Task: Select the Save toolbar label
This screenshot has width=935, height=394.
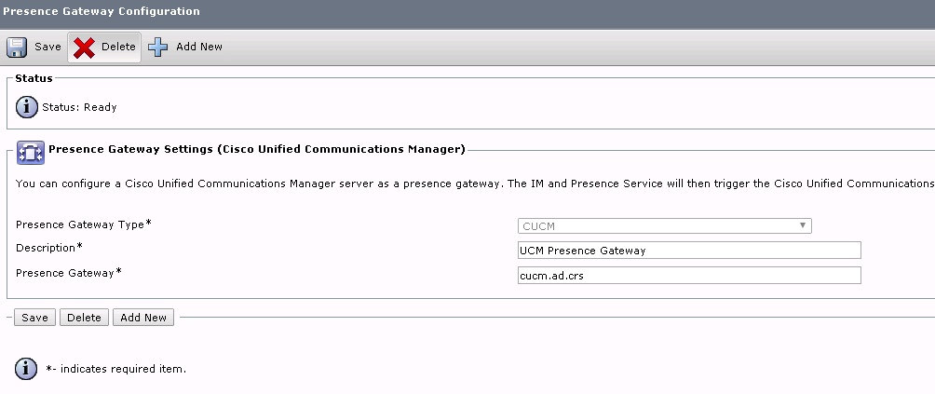Action: pos(47,47)
